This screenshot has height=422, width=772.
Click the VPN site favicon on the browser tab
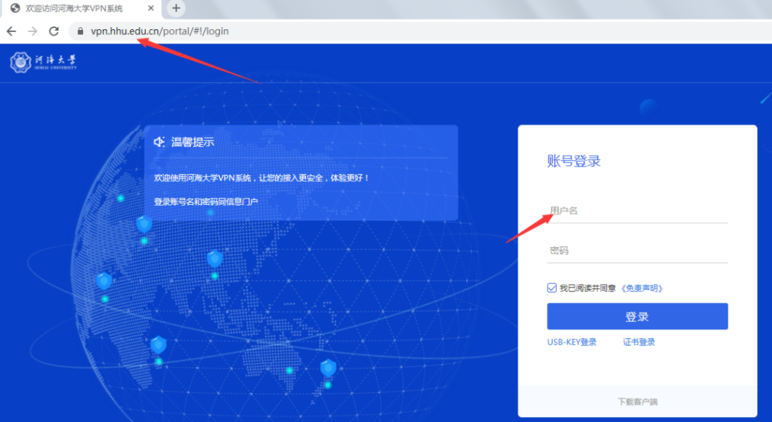[x=16, y=8]
